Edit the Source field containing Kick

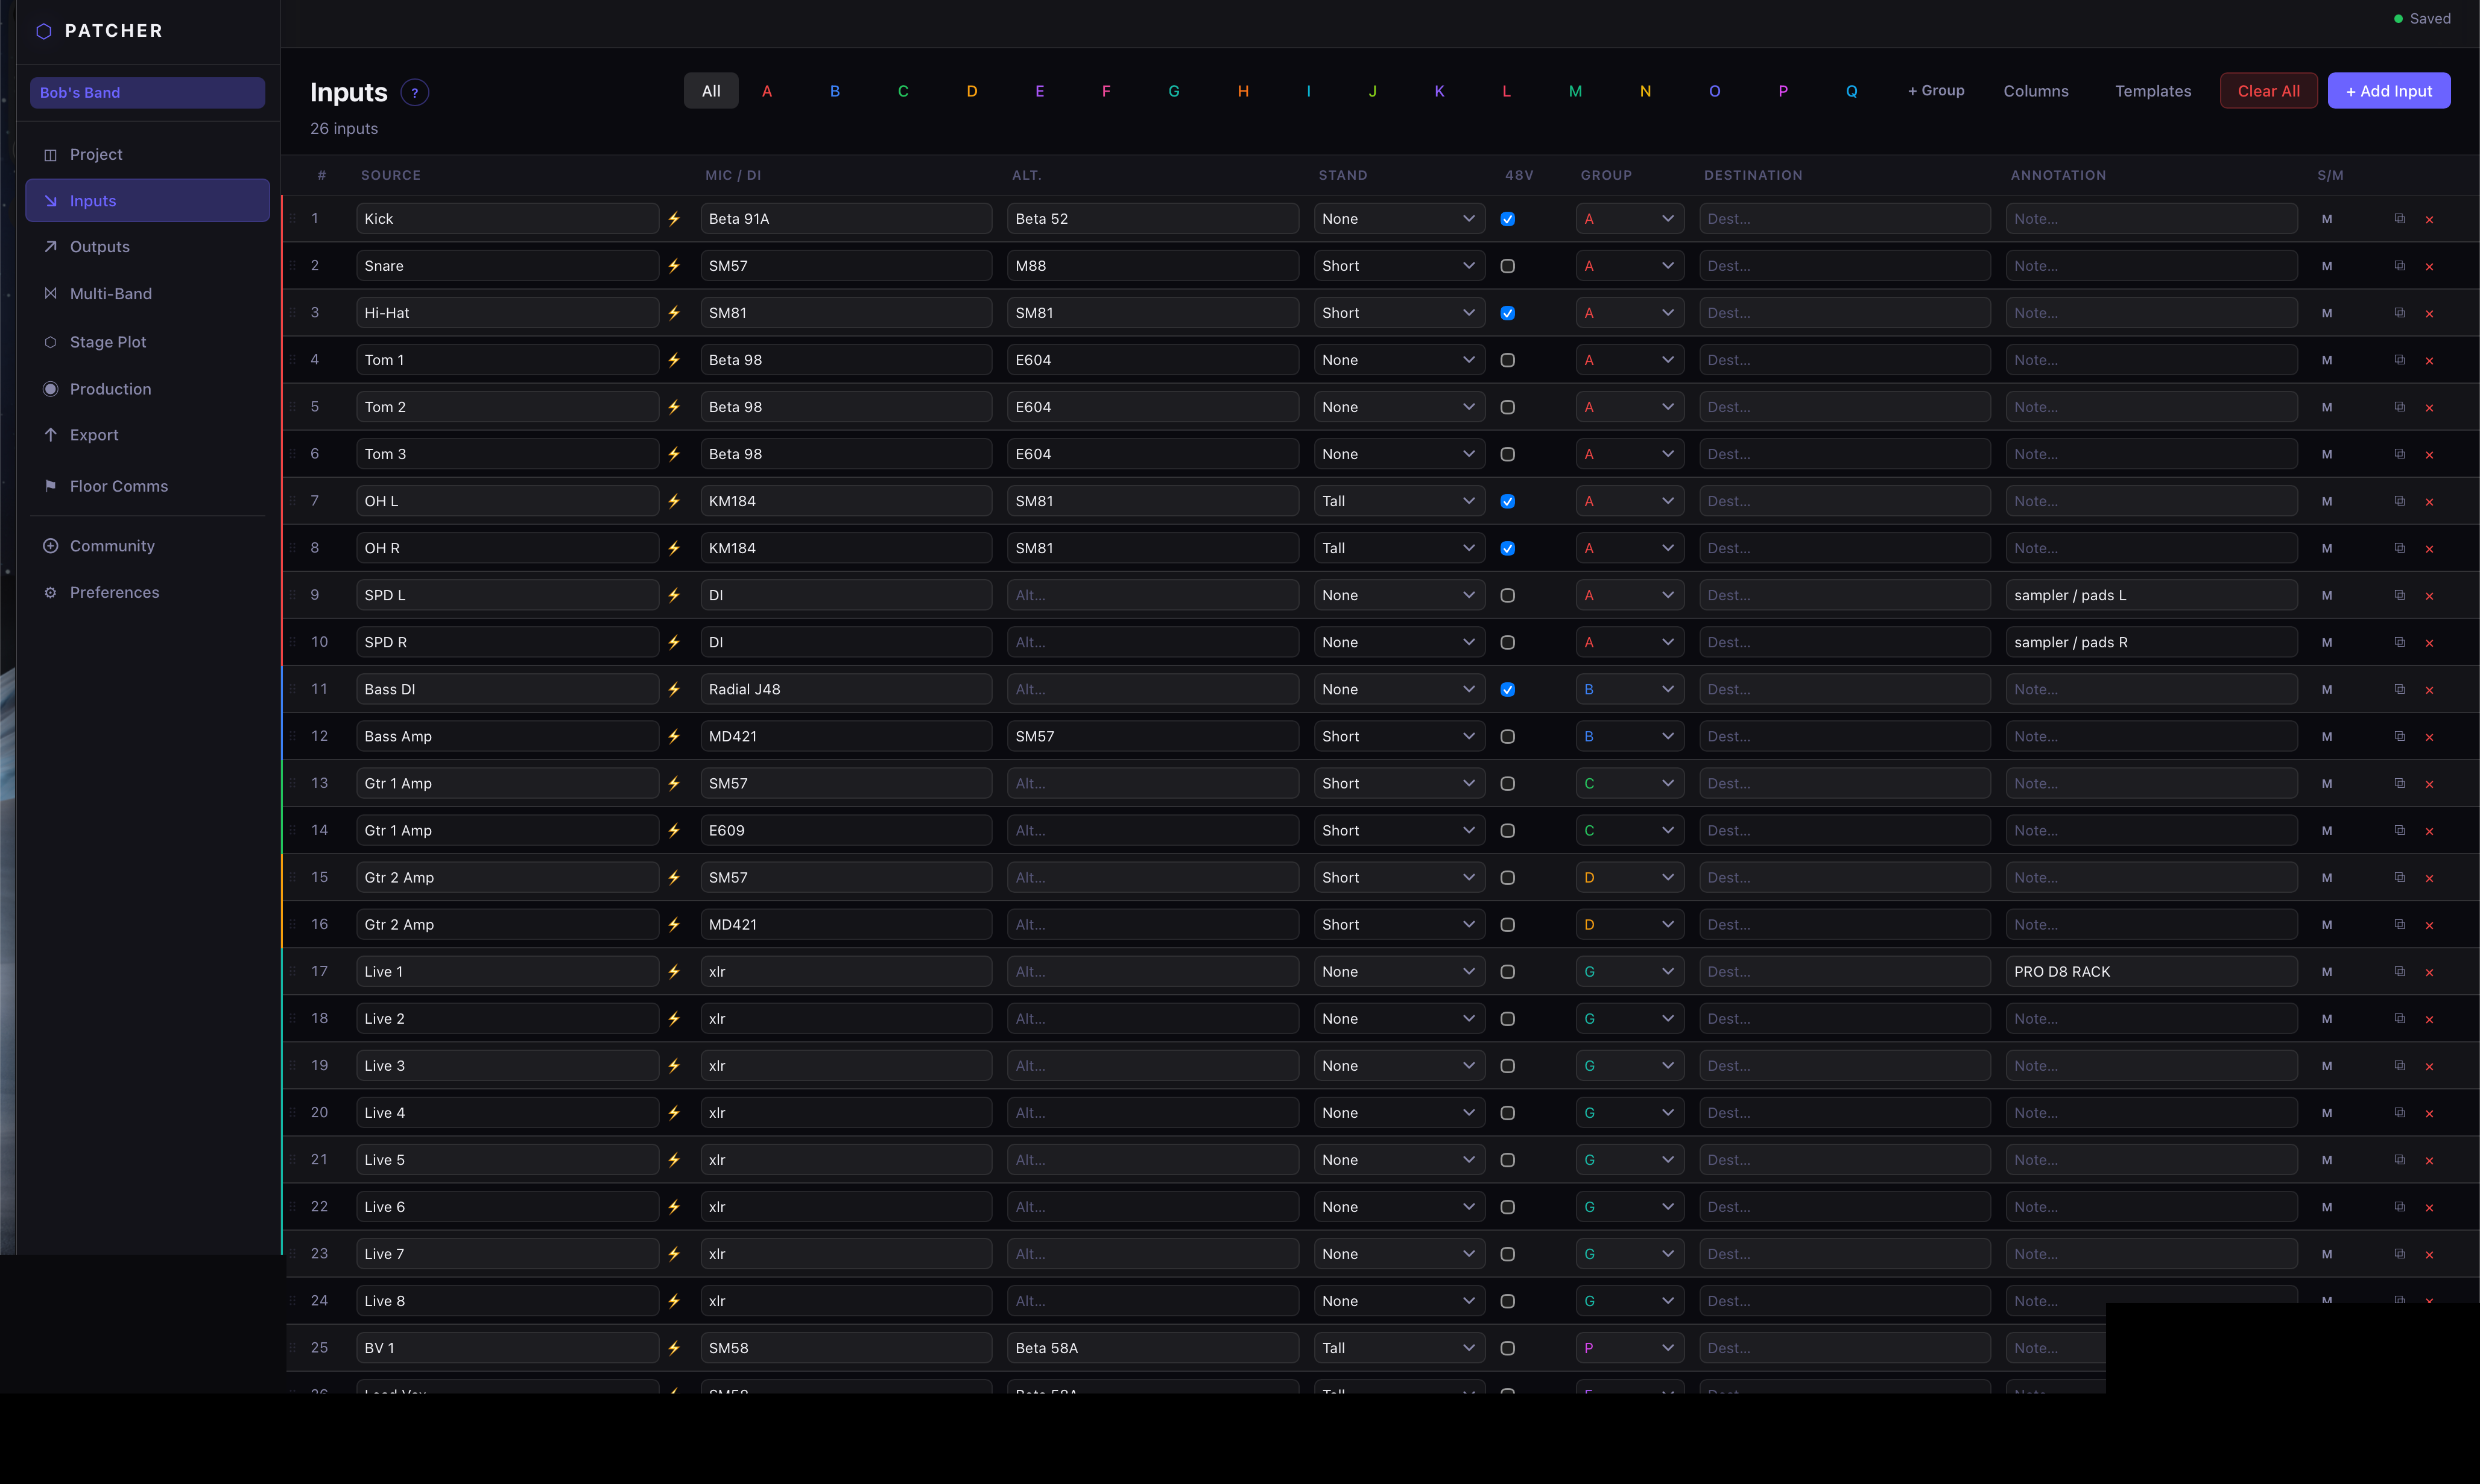pyautogui.click(x=507, y=219)
